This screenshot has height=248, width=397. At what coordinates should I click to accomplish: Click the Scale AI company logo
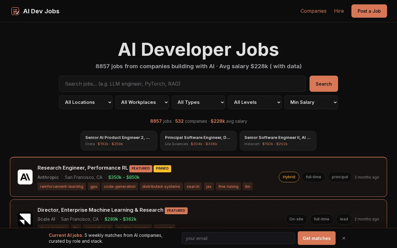pos(25,219)
